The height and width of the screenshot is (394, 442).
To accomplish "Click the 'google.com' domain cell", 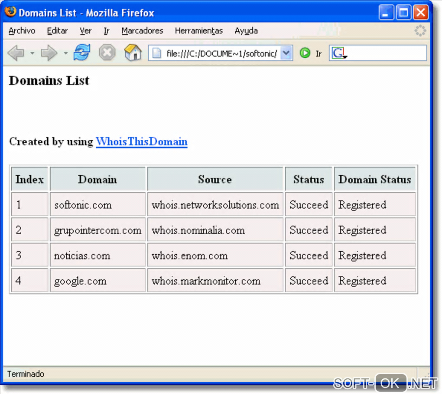I will pyautogui.click(x=97, y=281).
